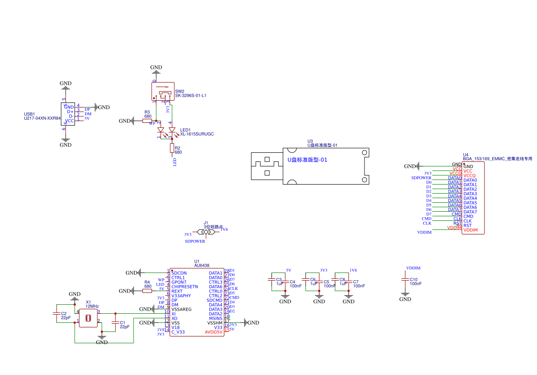
Task: Select capacitor C3 symbol
Action: [x=272, y=279]
